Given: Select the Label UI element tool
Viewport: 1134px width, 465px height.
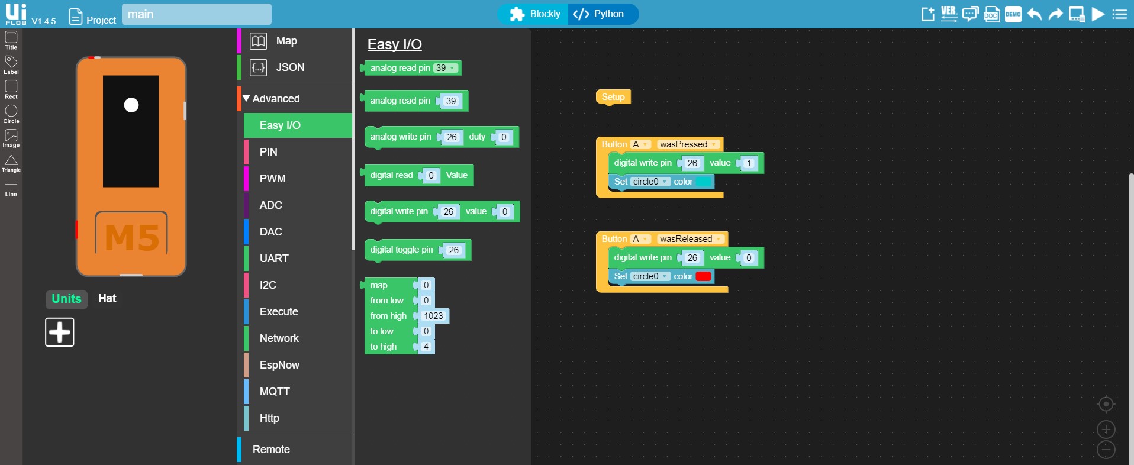Looking at the screenshot, I should [11, 65].
